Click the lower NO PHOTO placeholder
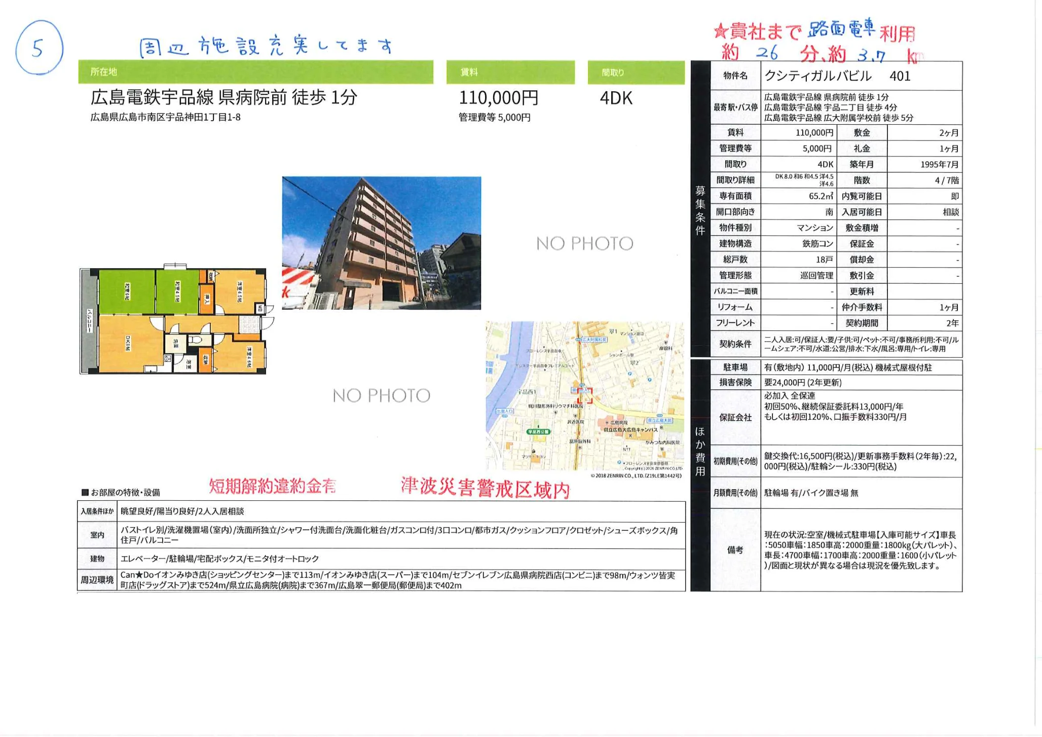This screenshot has height=737, width=1042. 381,395
